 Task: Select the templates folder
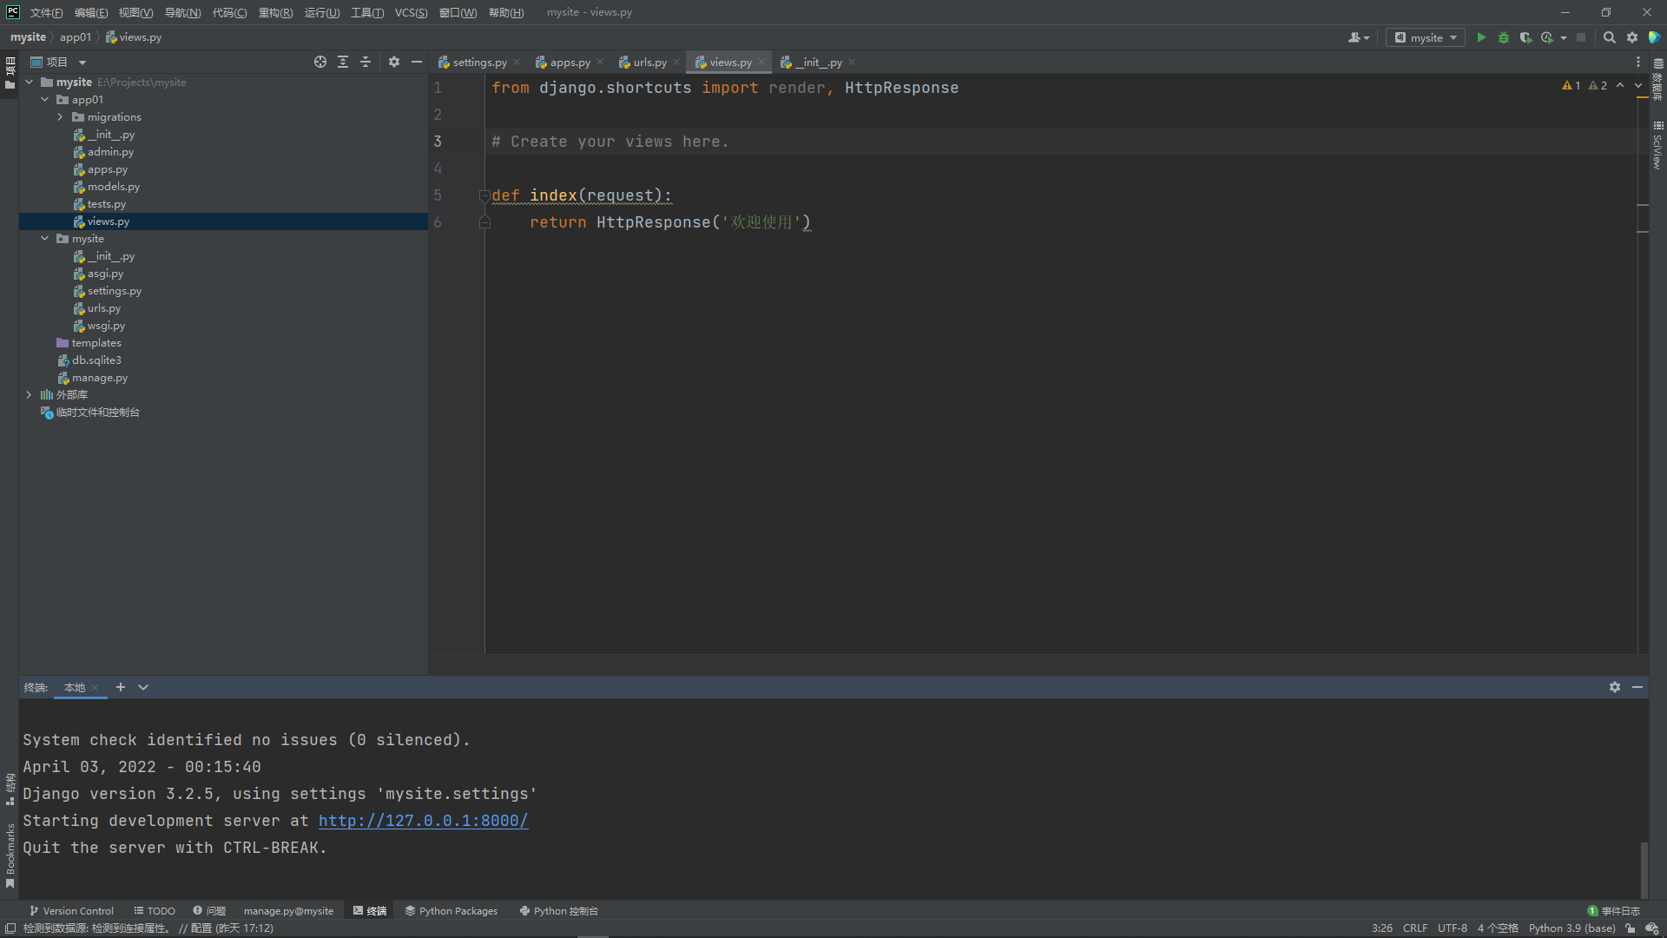[x=96, y=342]
